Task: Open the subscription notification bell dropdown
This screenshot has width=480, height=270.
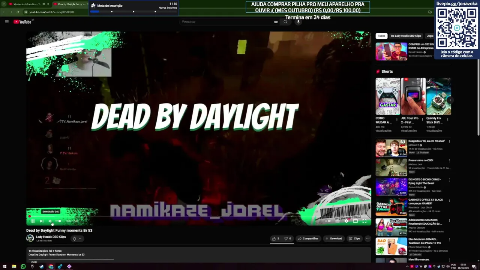Action: [76, 238]
